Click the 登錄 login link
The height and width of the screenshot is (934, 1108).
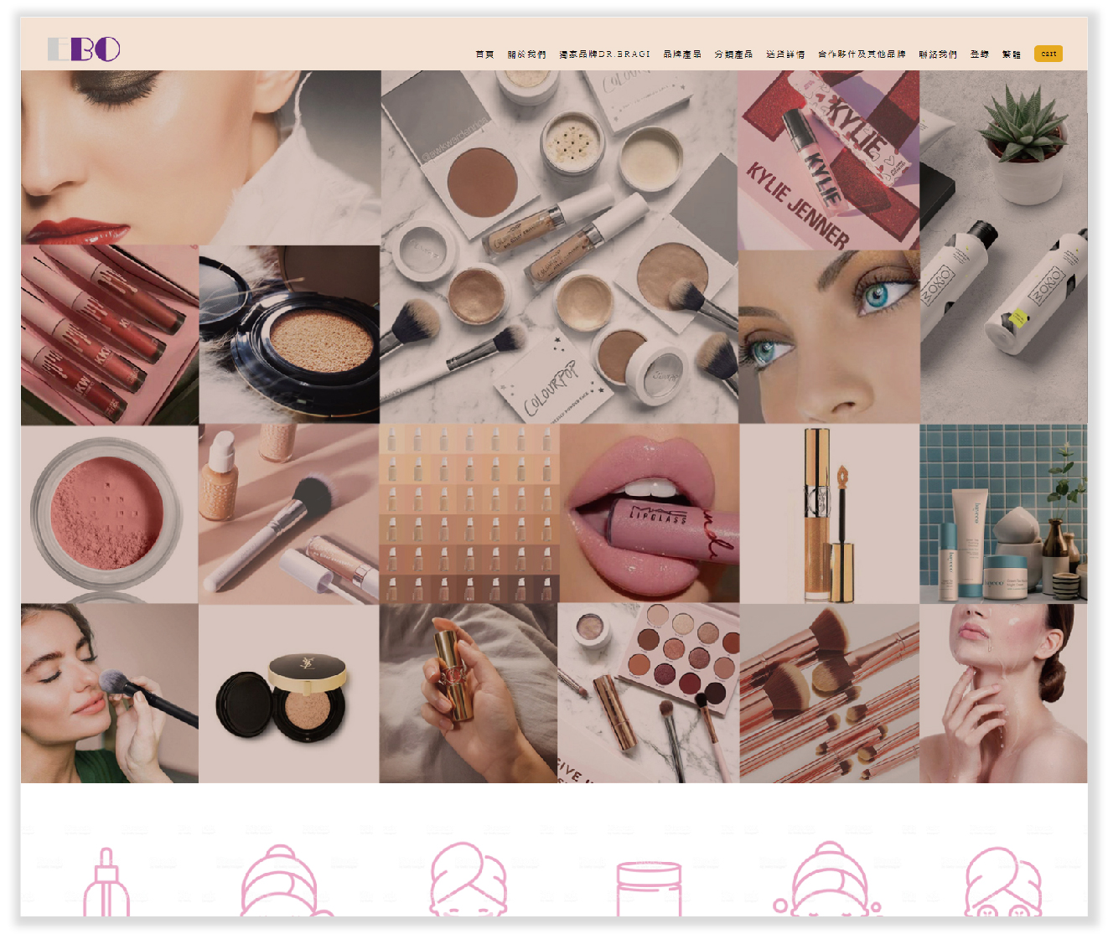[979, 54]
